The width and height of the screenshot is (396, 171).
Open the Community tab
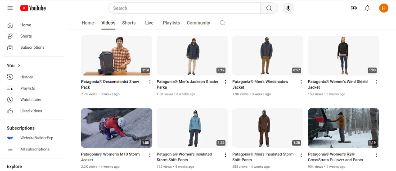point(198,23)
